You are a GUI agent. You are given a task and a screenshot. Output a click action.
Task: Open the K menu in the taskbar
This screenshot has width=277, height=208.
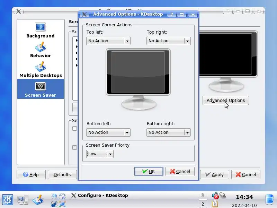(8, 200)
